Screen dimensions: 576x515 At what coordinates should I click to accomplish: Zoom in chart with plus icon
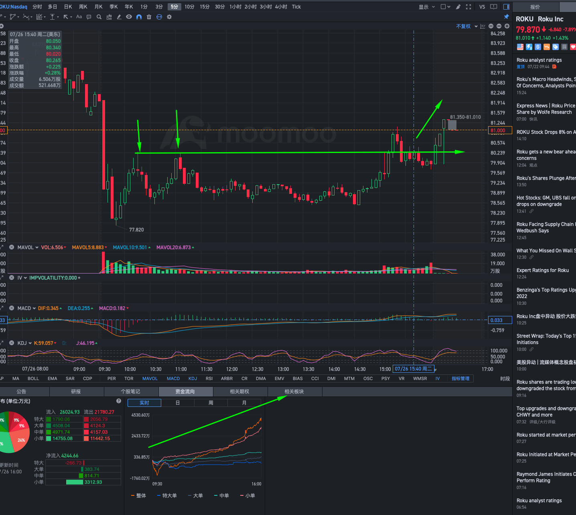pyautogui.click(x=507, y=26)
